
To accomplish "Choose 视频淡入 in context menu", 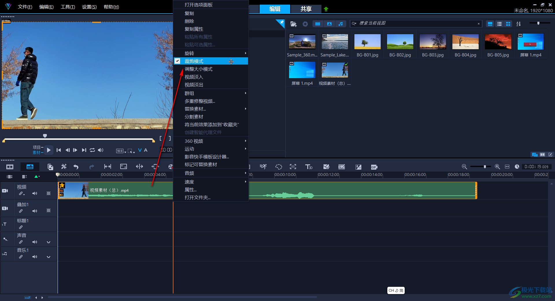I will pyautogui.click(x=211, y=77).
